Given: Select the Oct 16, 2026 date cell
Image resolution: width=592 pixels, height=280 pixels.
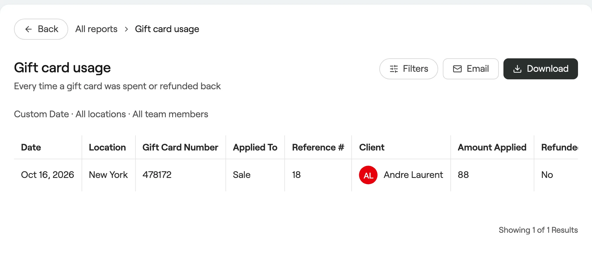Looking at the screenshot, I should click(47, 175).
